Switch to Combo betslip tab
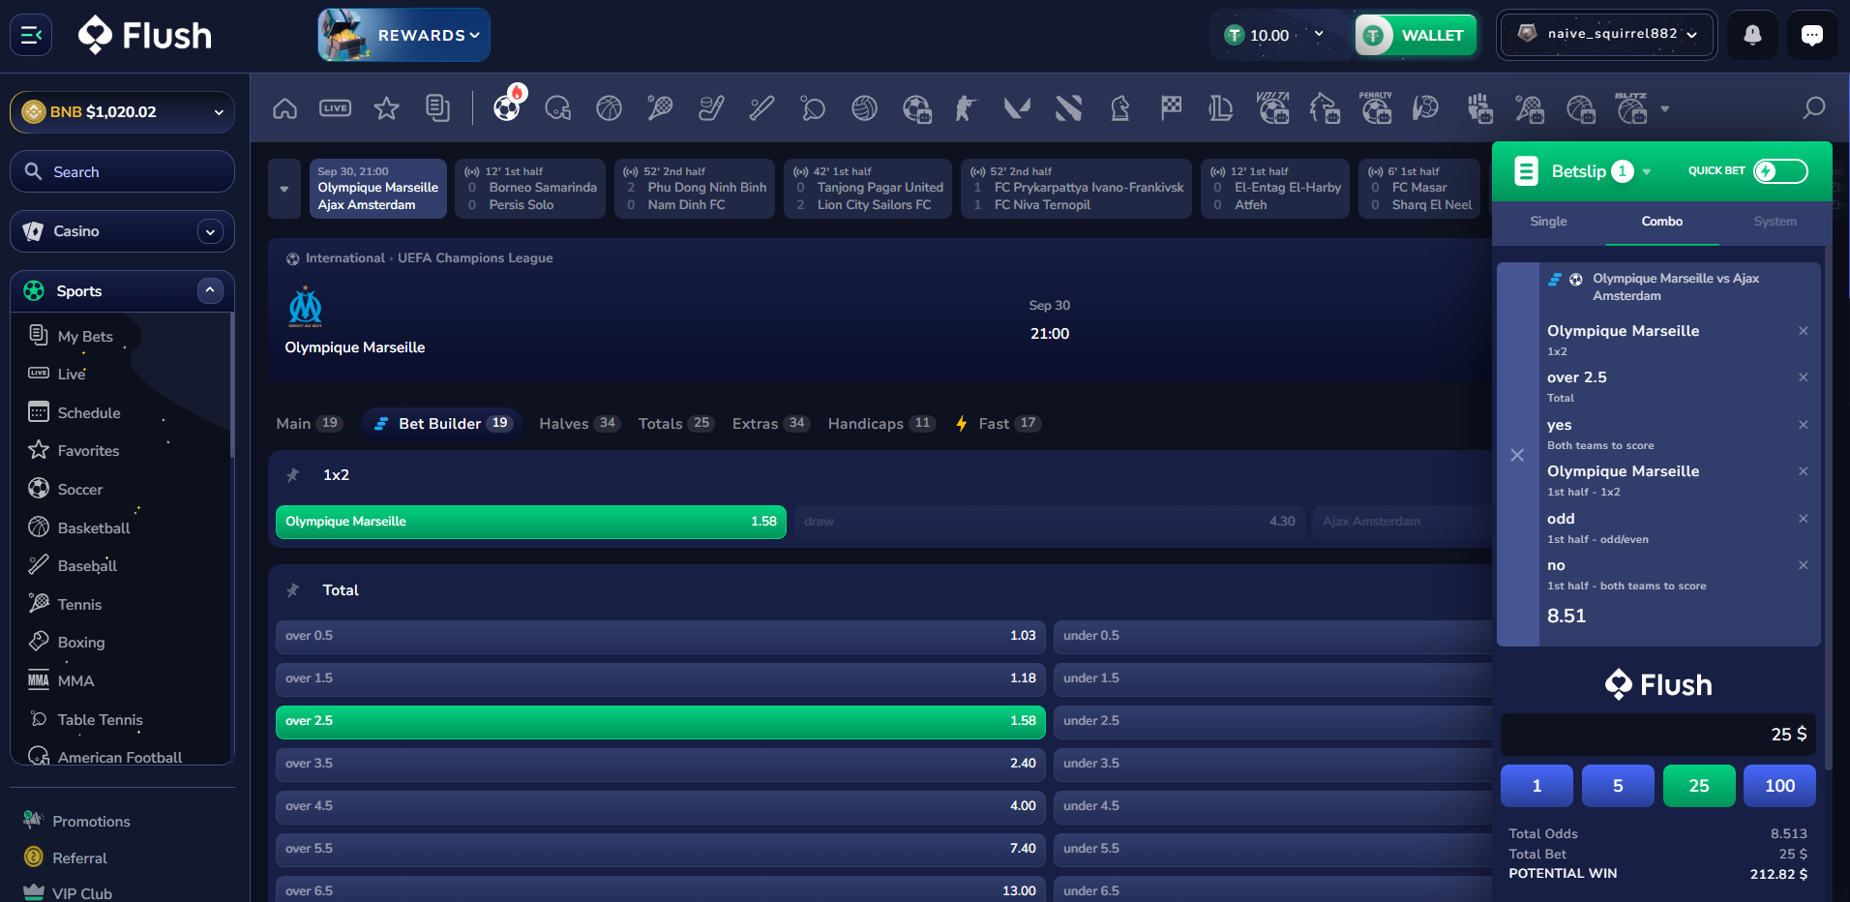 (x=1661, y=222)
